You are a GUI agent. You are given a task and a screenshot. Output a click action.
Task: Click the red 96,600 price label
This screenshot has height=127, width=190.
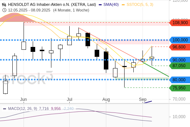(179, 47)
